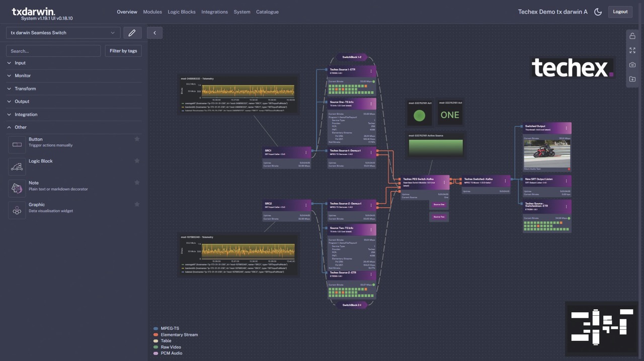Click the Logout button
Screen dimensions: 644x361
620,12
